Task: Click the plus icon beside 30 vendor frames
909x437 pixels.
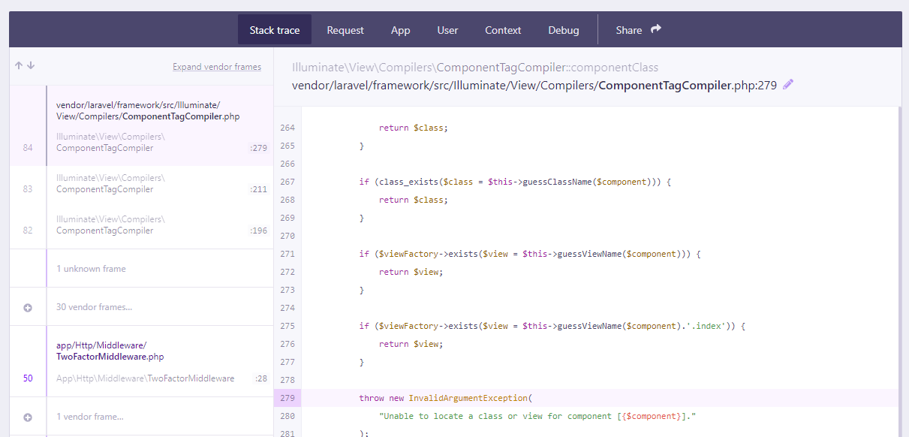Action: tap(27, 306)
